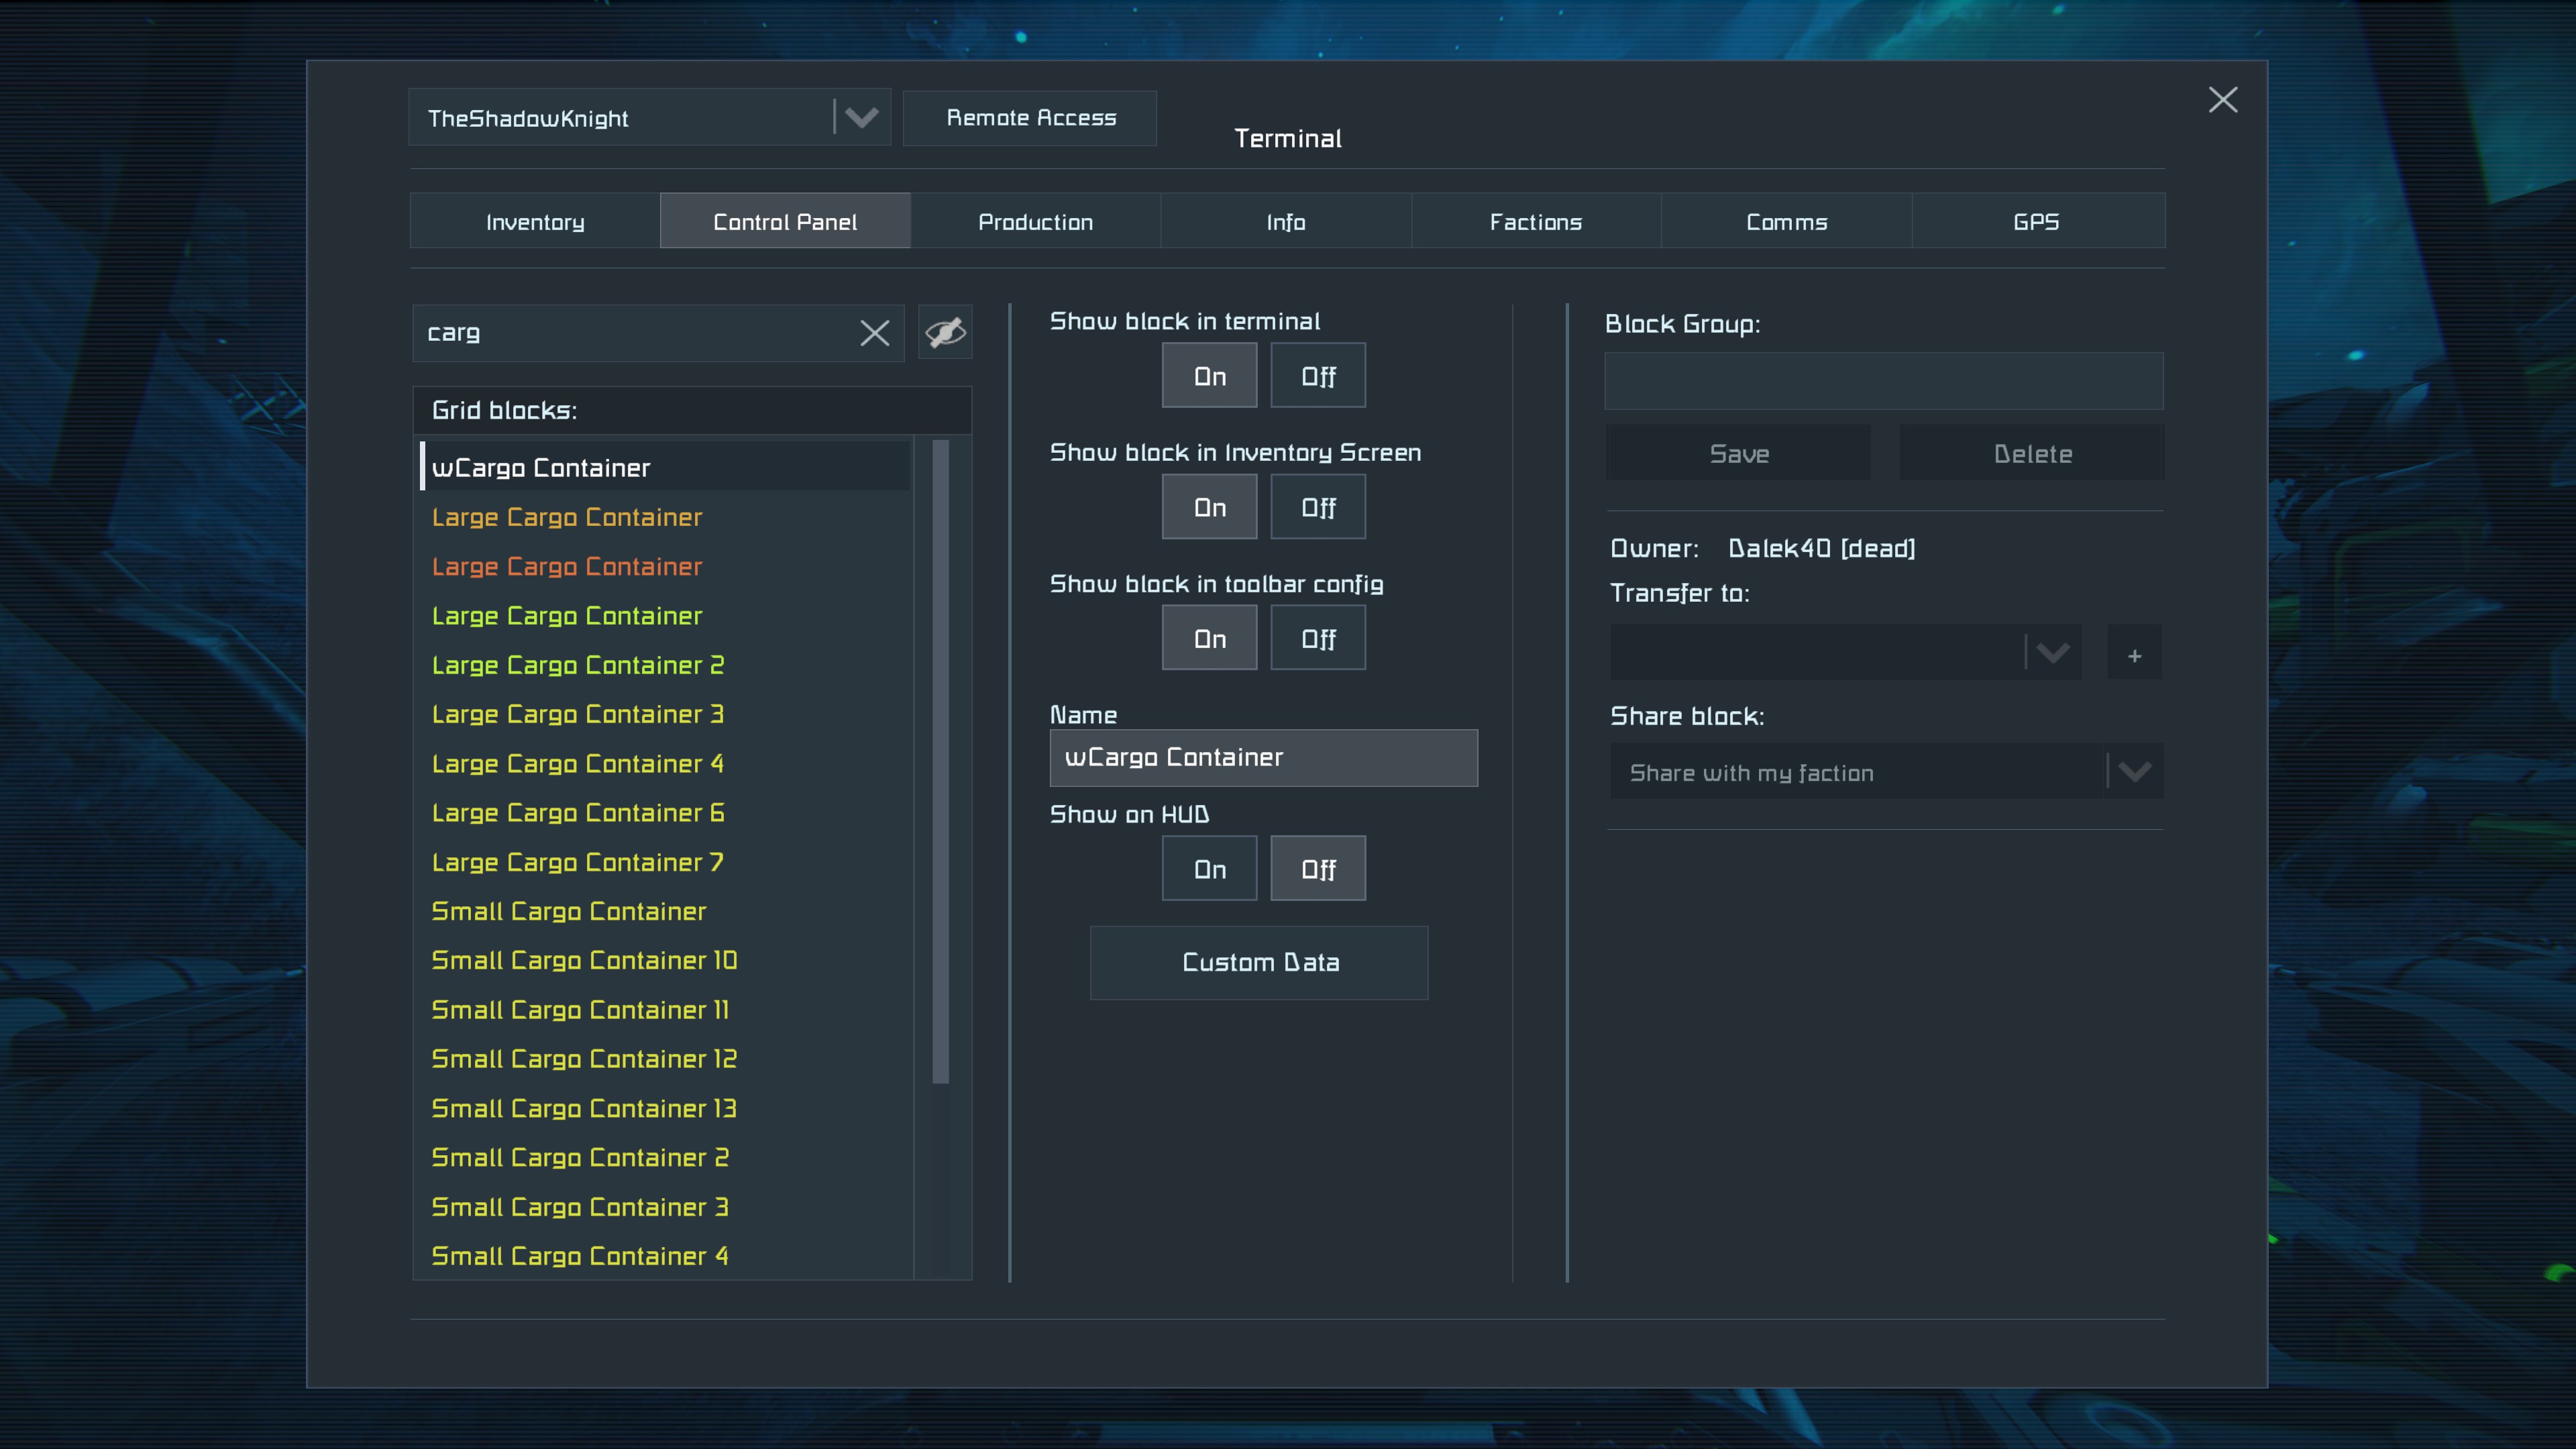Switch to the Inventory tab

point(535,222)
